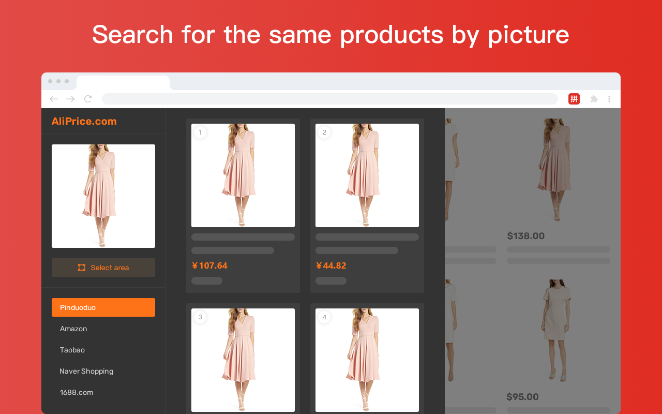Open result 4 dress thumbnail
Viewport: 662px width, 414px height.
[x=367, y=360]
